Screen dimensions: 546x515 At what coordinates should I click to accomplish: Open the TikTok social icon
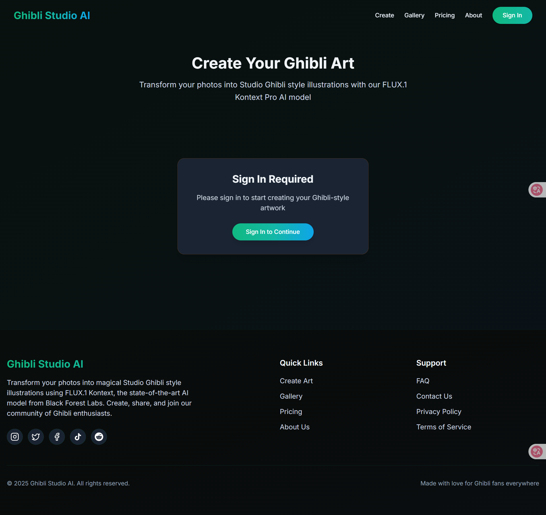point(78,436)
